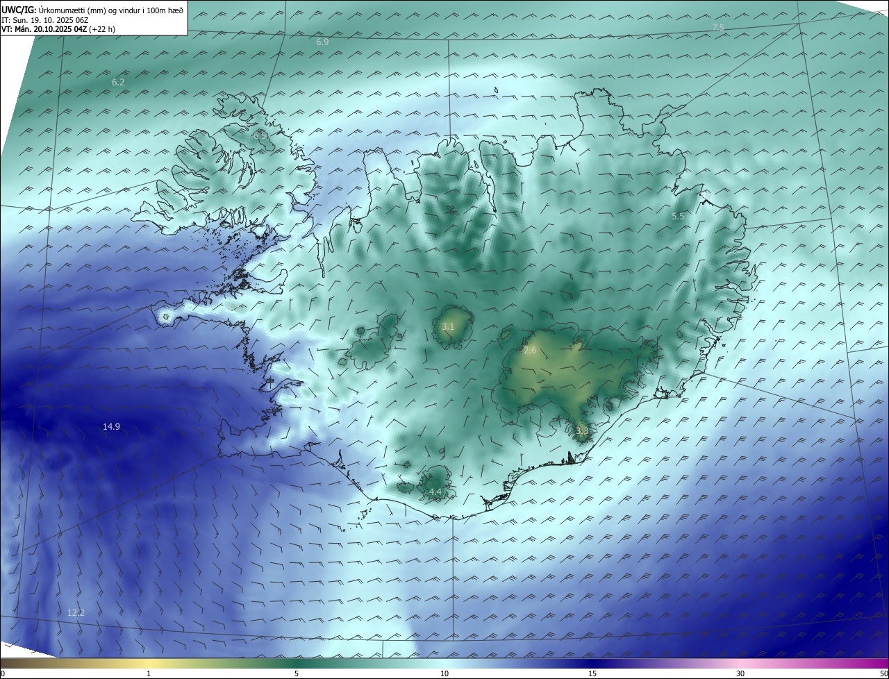The width and height of the screenshot is (889, 679).
Task: Click the 2.6 value on the large southeast glacier
Action: 530,351
